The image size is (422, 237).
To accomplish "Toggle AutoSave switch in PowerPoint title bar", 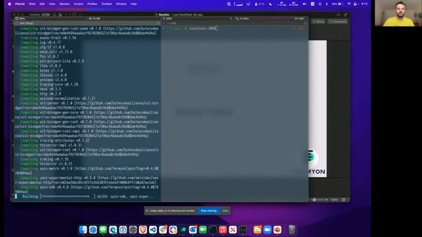I will [x=45, y=14].
